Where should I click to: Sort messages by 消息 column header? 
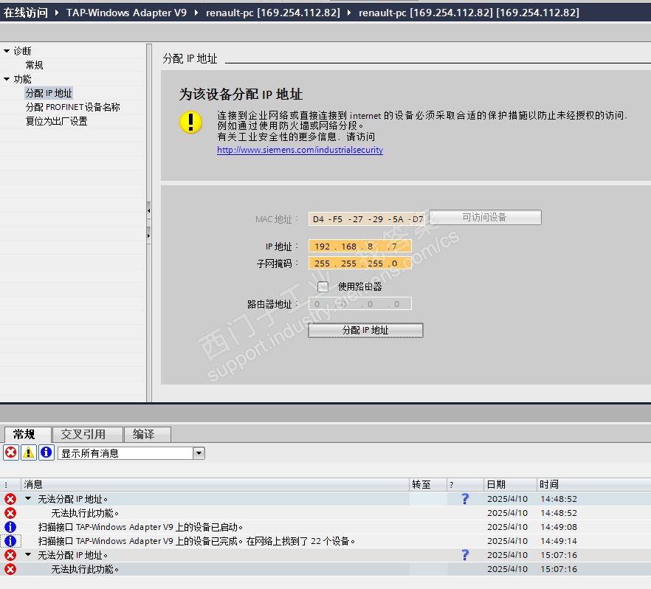[x=215, y=484]
